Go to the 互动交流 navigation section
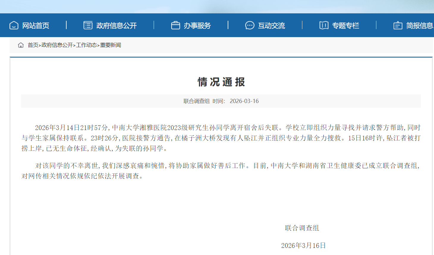Image resolution: width=434 pixels, height=255 pixels. 271,26
